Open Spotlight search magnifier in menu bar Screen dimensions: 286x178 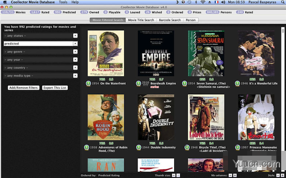click(x=283, y=2)
